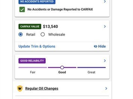The width and height of the screenshot is (133, 99).
Task: Expand CARFAX Value details chevron
Action: tap(105, 27)
